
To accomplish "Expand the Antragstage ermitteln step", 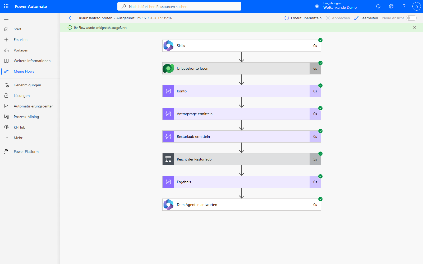I will (x=242, y=114).
